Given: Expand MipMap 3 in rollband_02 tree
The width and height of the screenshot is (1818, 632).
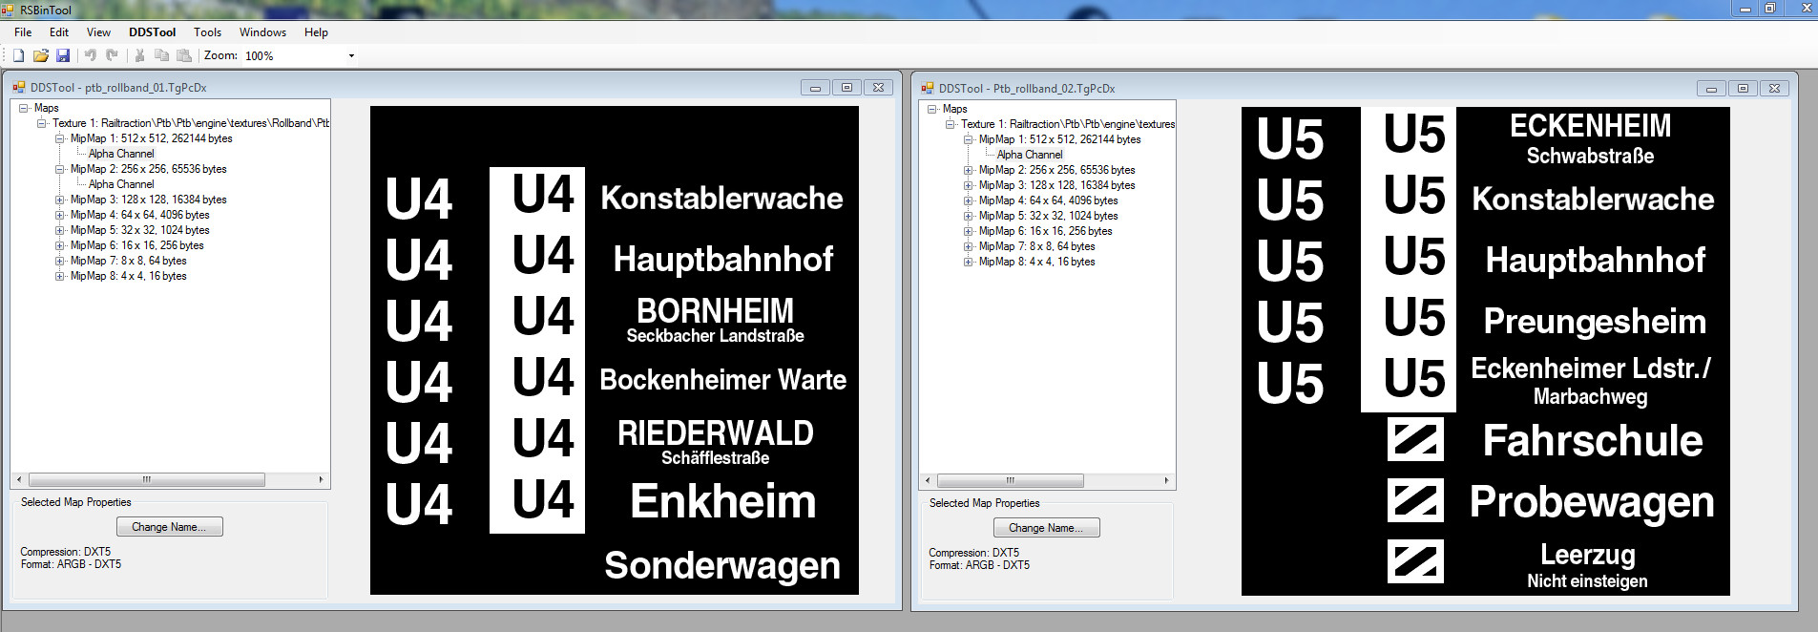Looking at the screenshot, I should pos(968,185).
